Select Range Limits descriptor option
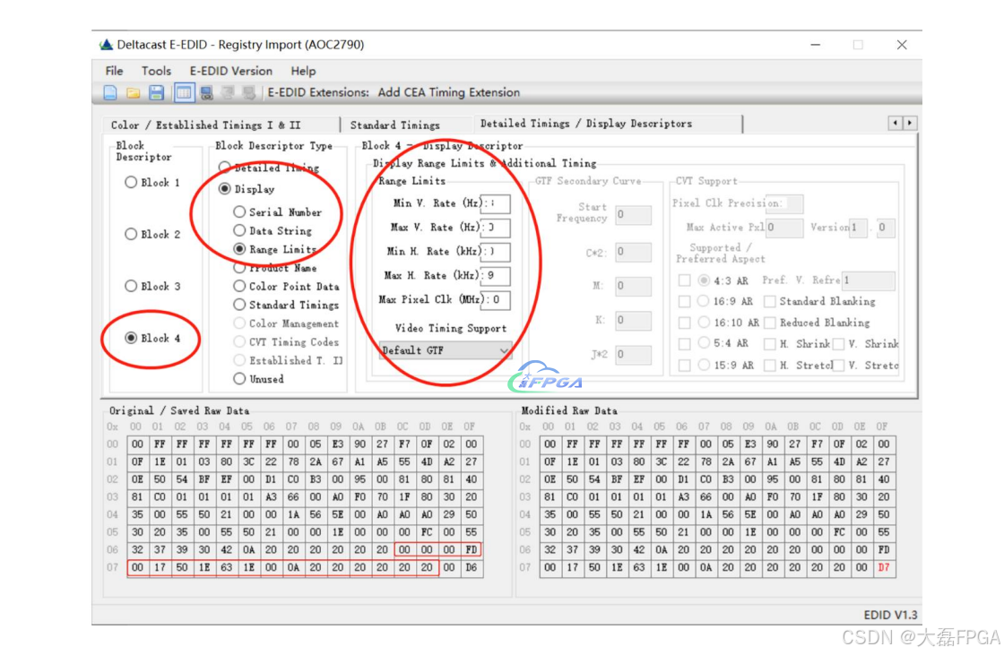This screenshot has width=1004, height=655. point(239,248)
